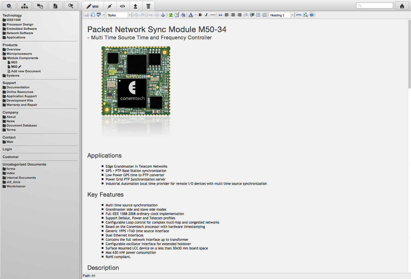Click the Customer section link
The image size is (411, 279).
(x=11, y=157)
